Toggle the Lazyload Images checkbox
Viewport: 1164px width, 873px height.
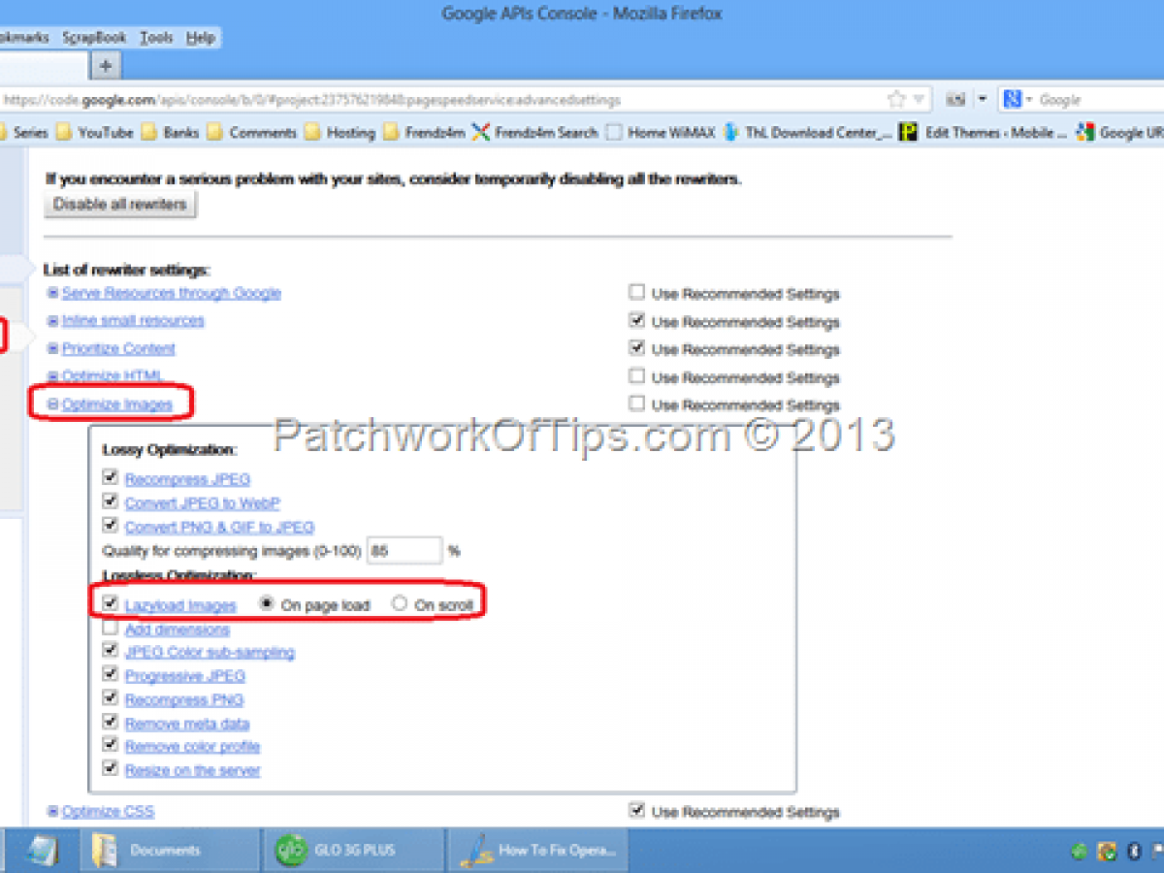110,603
